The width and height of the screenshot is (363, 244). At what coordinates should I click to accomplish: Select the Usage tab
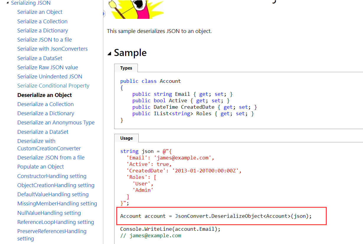point(126,138)
